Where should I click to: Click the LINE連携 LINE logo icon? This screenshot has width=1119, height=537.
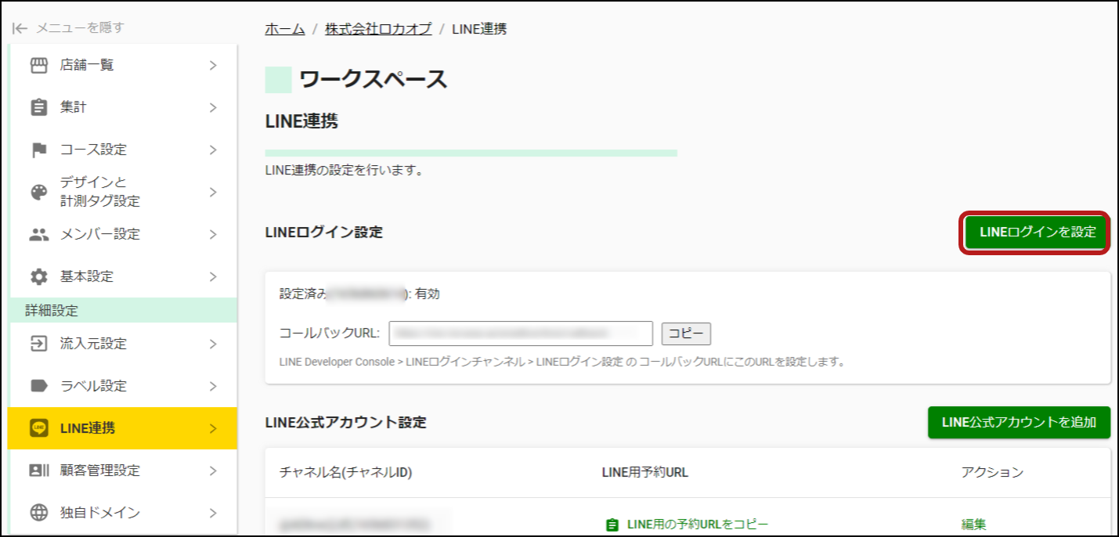38,428
